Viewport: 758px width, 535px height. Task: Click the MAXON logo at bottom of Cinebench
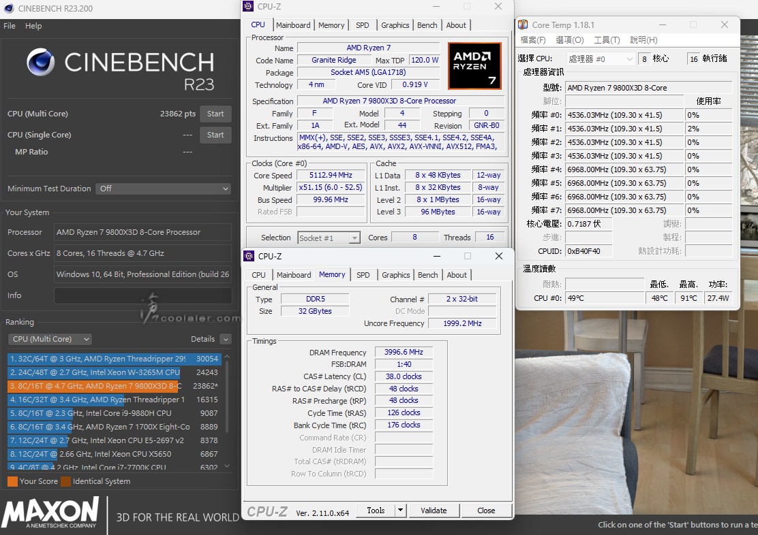50,513
